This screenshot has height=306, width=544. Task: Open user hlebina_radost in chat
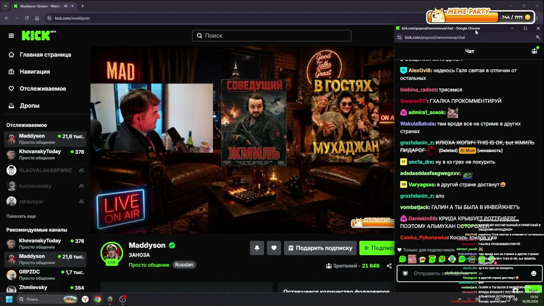(418, 90)
